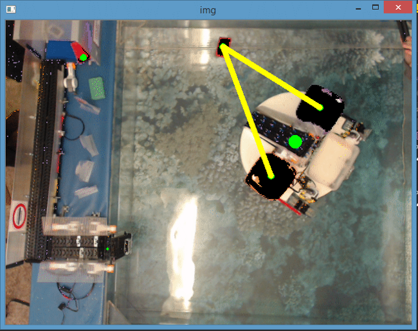Click the middle of the longer yellow line
Screen dimensions: 418x331
point(247,111)
